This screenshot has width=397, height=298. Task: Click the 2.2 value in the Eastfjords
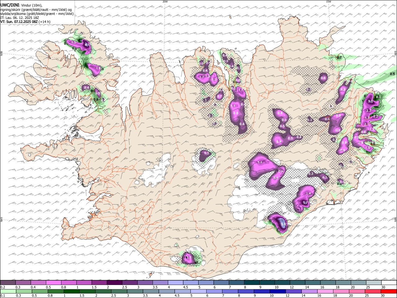(x=375, y=117)
